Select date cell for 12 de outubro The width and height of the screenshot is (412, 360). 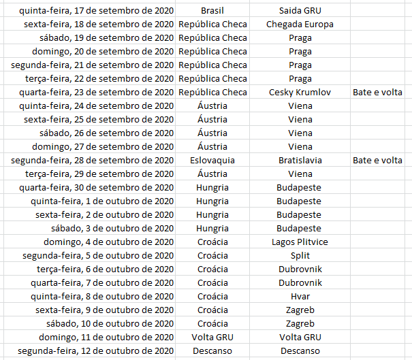(x=95, y=351)
